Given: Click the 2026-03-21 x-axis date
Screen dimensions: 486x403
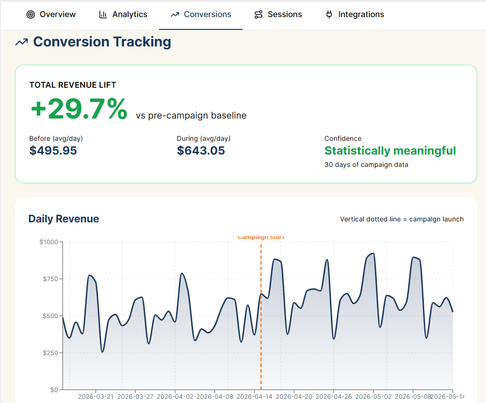Looking at the screenshot, I should click(96, 396).
